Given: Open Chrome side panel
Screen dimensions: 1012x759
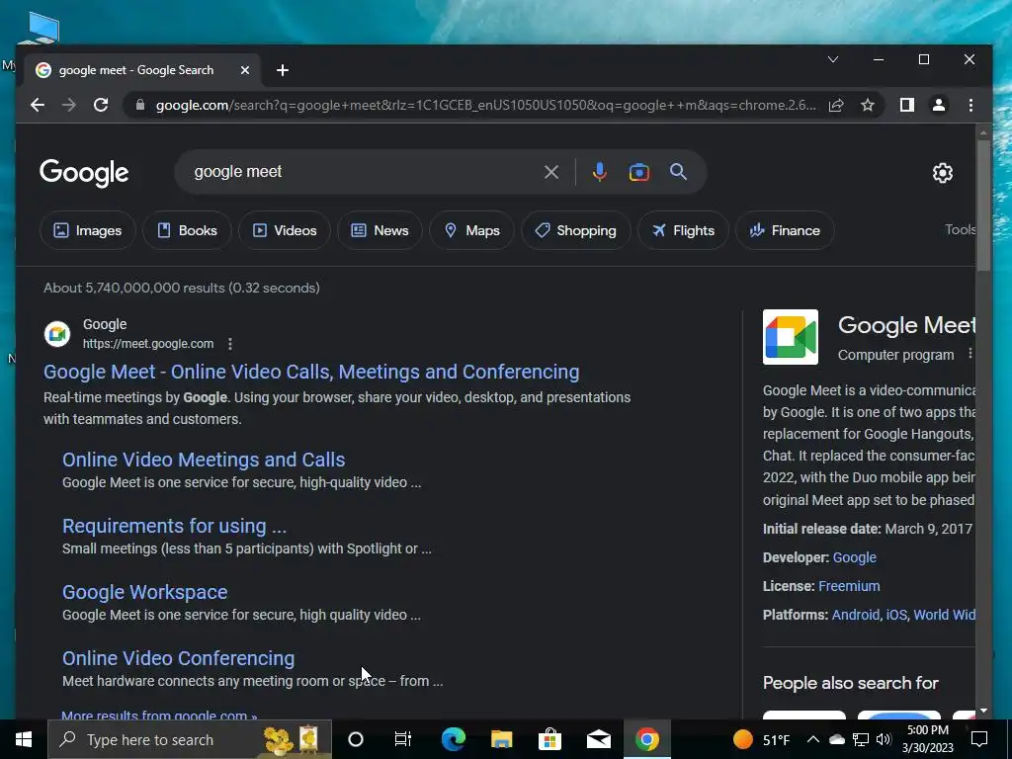Looking at the screenshot, I should point(907,105).
